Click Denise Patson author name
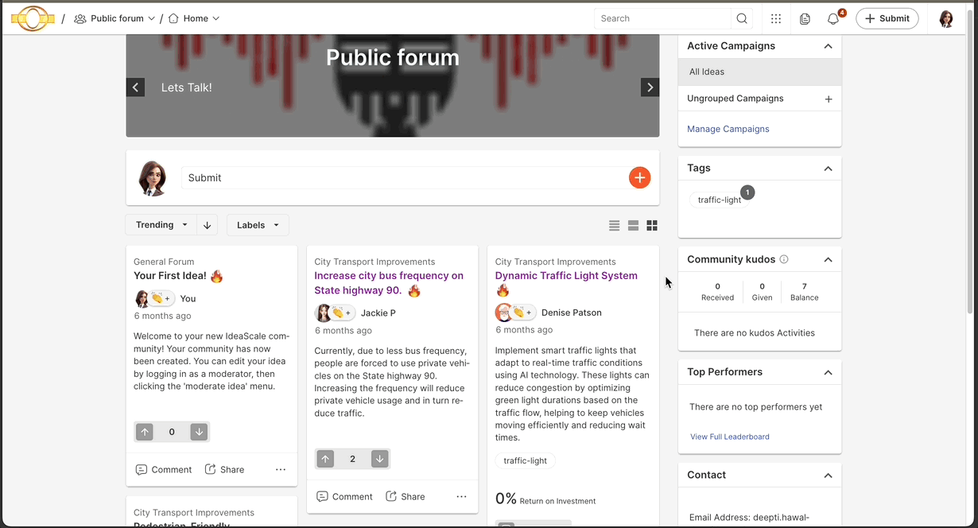The width and height of the screenshot is (978, 528). (572, 313)
